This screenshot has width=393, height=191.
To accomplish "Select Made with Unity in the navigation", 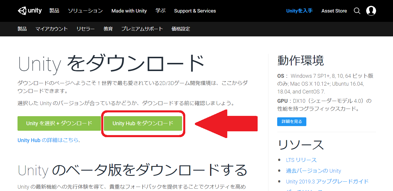I will pyautogui.click(x=129, y=11).
